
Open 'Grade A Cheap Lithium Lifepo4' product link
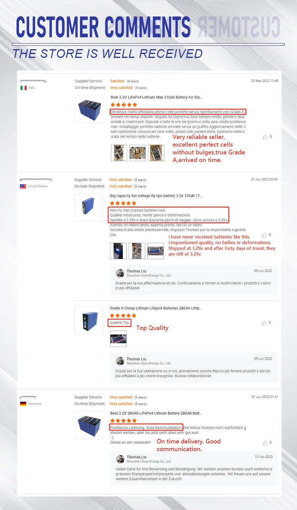coord(156,308)
